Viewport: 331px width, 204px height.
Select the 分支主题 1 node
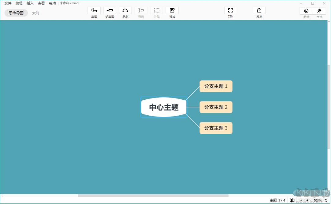click(x=216, y=86)
